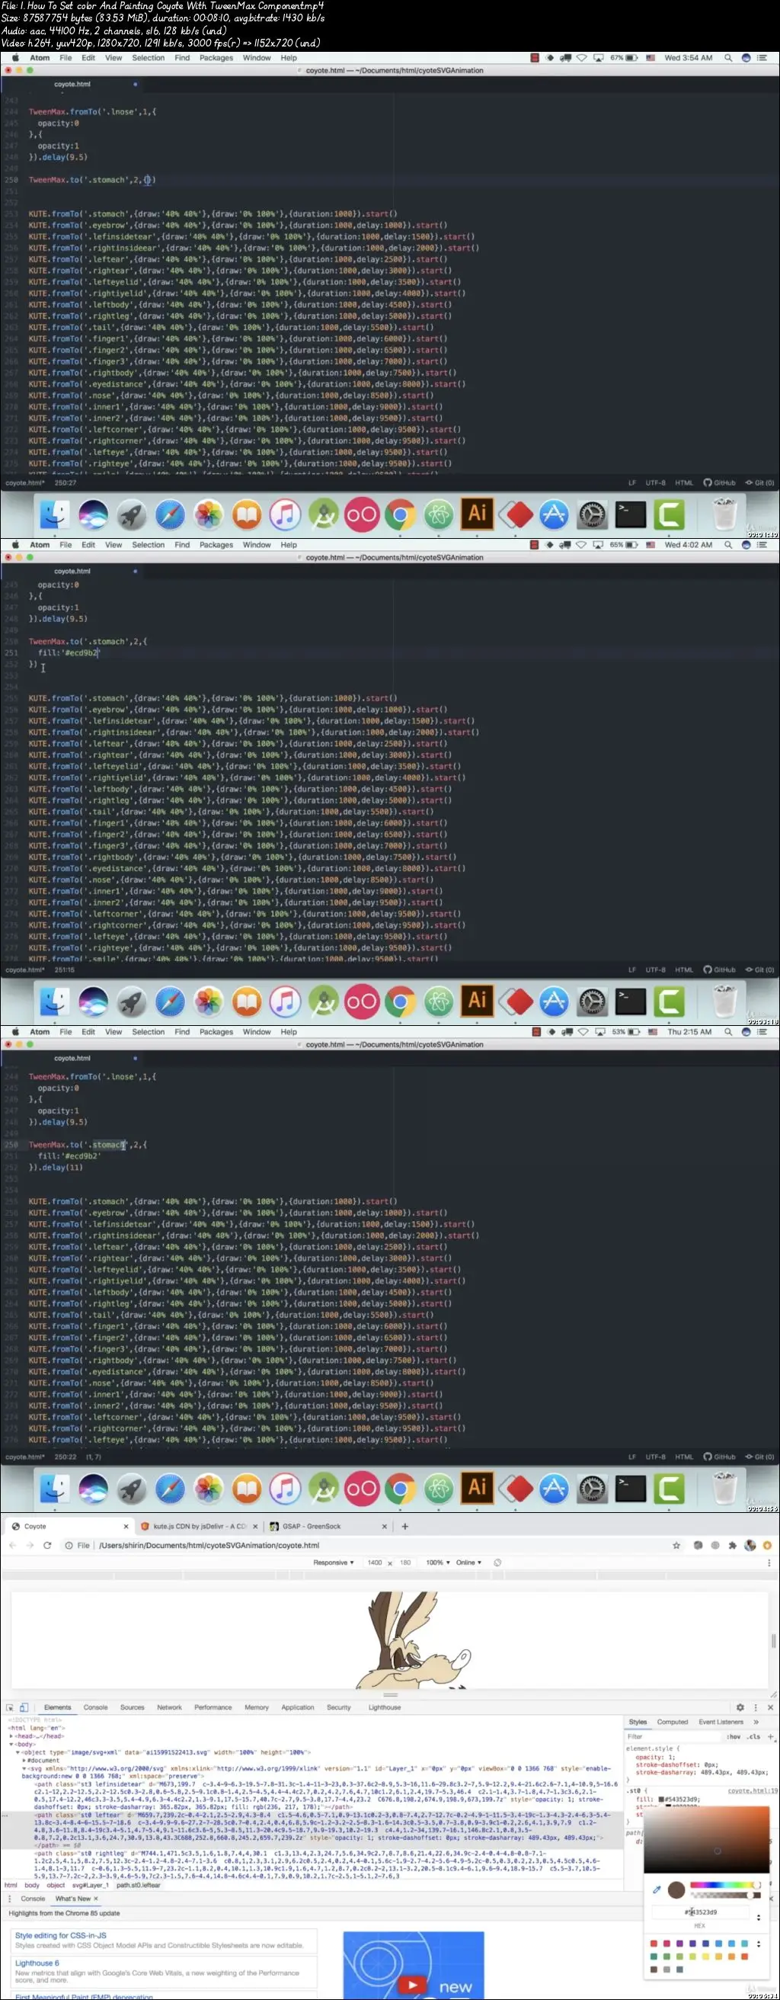The height and width of the screenshot is (2000, 780).
Task: Open the Lighthouse DevTools tab
Action: click(x=385, y=1708)
